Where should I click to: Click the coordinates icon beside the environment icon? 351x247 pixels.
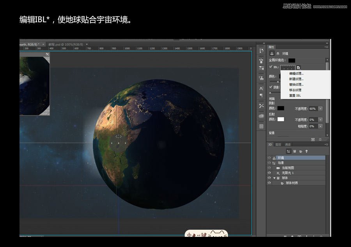pos(278,53)
